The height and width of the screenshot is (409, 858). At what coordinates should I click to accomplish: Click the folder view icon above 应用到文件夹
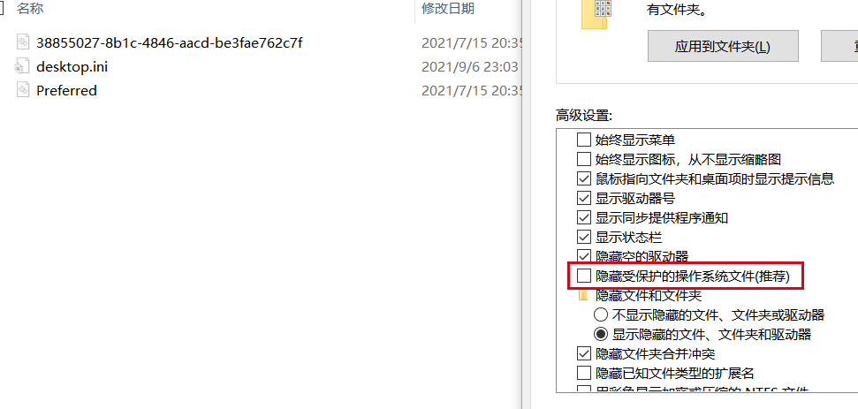(x=595, y=13)
